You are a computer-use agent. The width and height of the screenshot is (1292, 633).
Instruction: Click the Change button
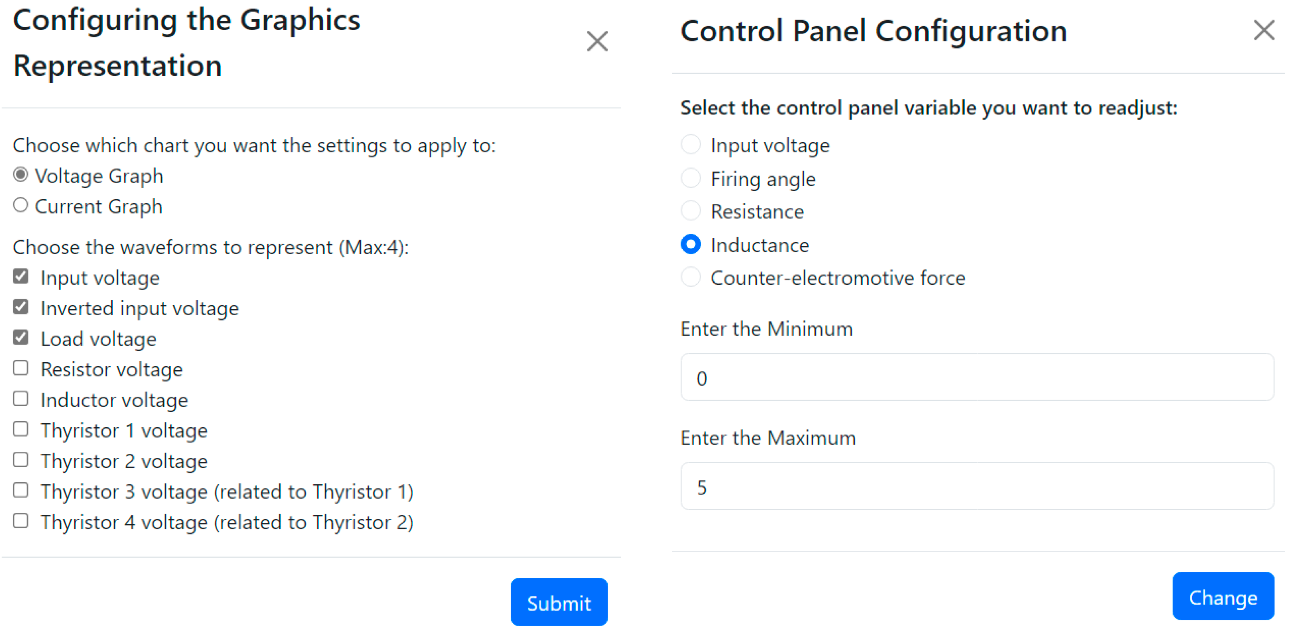pos(1223,596)
